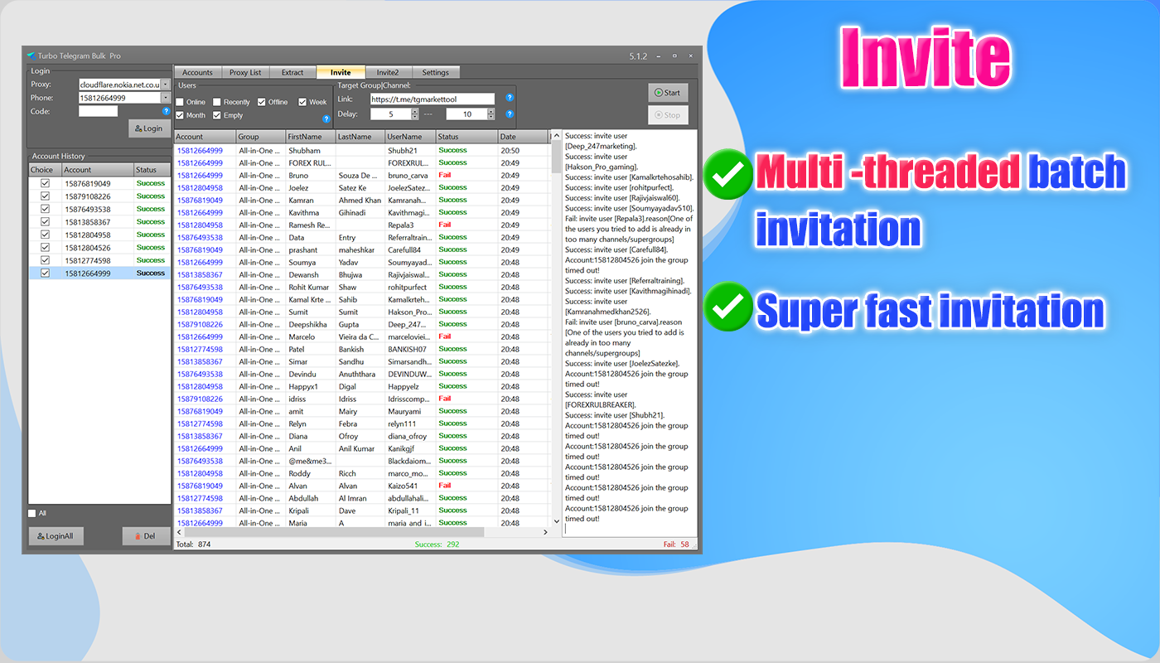The image size is (1160, 663).
Task: Open the Proxy List tab
Action: tap(245, 72)
